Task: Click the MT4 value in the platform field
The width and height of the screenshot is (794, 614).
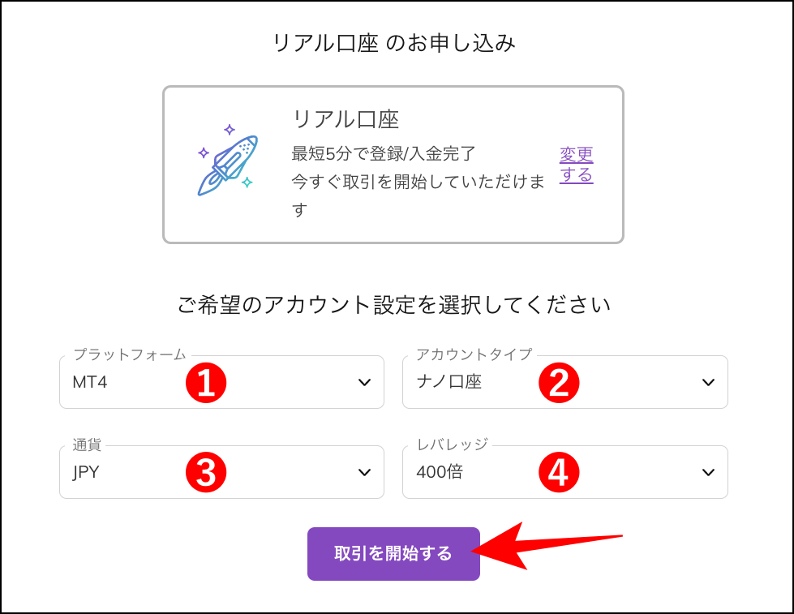Action: [89, 382]
